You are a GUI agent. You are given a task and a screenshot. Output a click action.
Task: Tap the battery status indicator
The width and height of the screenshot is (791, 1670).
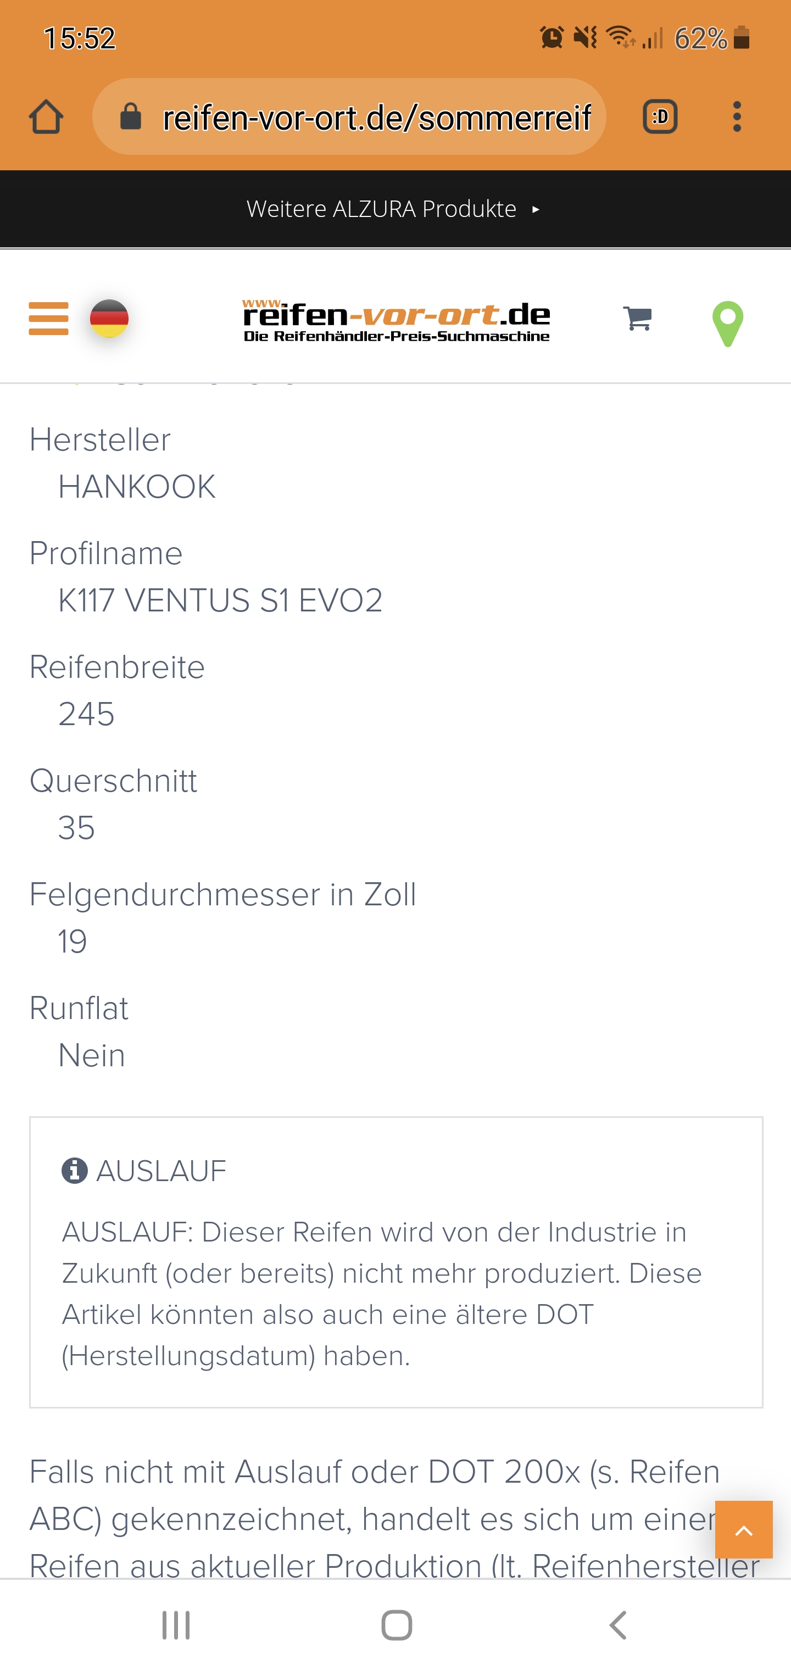tap(742, 37)
